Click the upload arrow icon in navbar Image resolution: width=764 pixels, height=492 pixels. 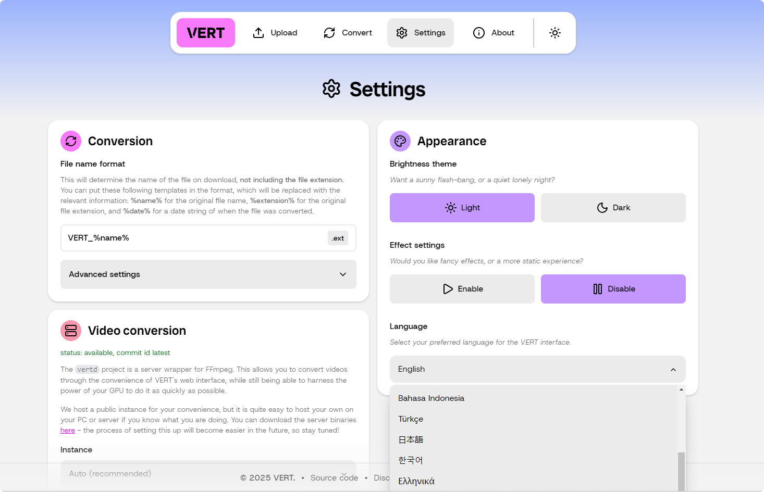[258, 33]
